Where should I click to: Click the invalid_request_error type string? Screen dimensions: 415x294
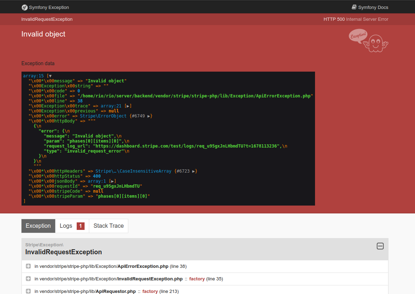tap(94, 151)
